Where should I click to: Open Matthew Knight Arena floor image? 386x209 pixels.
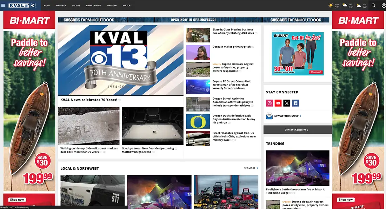click(x=153, y=126)
